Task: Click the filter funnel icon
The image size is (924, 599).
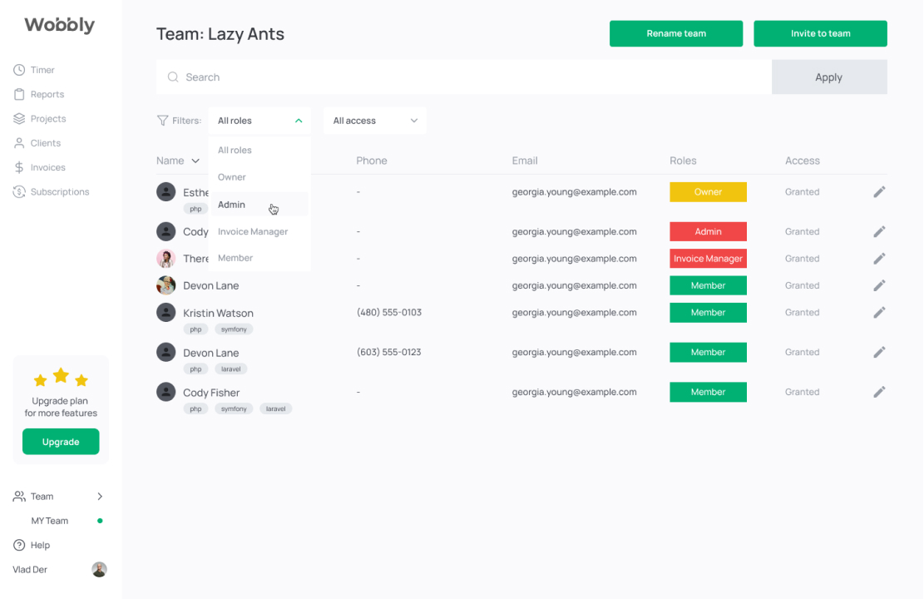Action: click(163, 121)
